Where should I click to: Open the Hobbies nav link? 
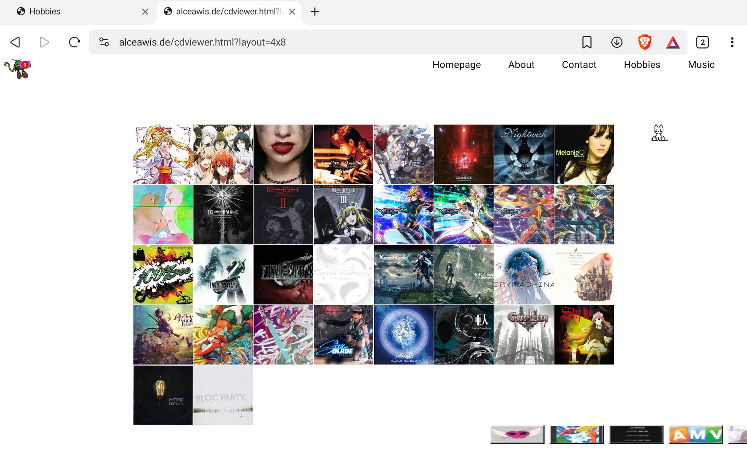pos(642,65)
